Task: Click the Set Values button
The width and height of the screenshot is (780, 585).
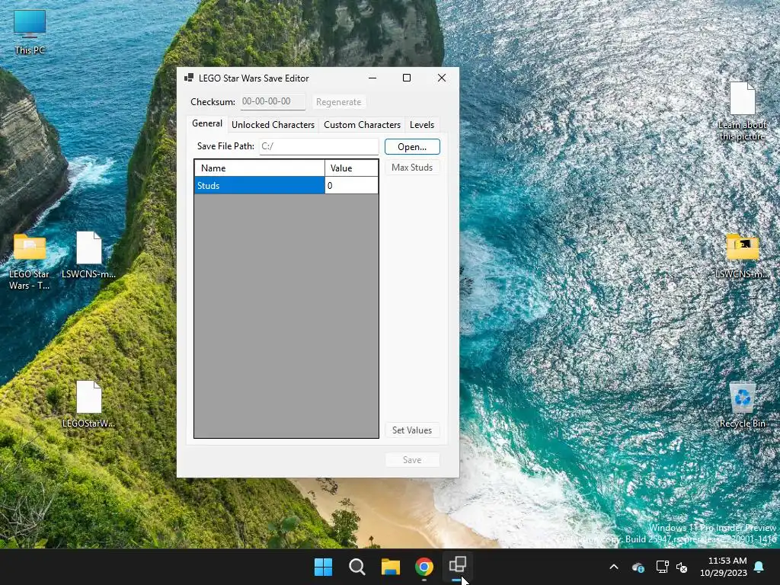Action: point(412,430)
